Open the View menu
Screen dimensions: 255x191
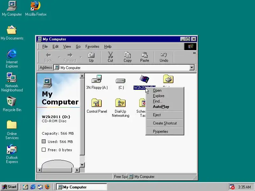67,46
